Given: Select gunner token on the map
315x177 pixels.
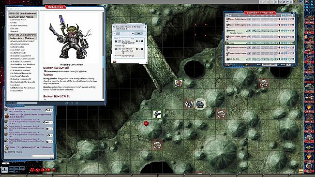Looking at the screenshot, I should click(157, 114).
